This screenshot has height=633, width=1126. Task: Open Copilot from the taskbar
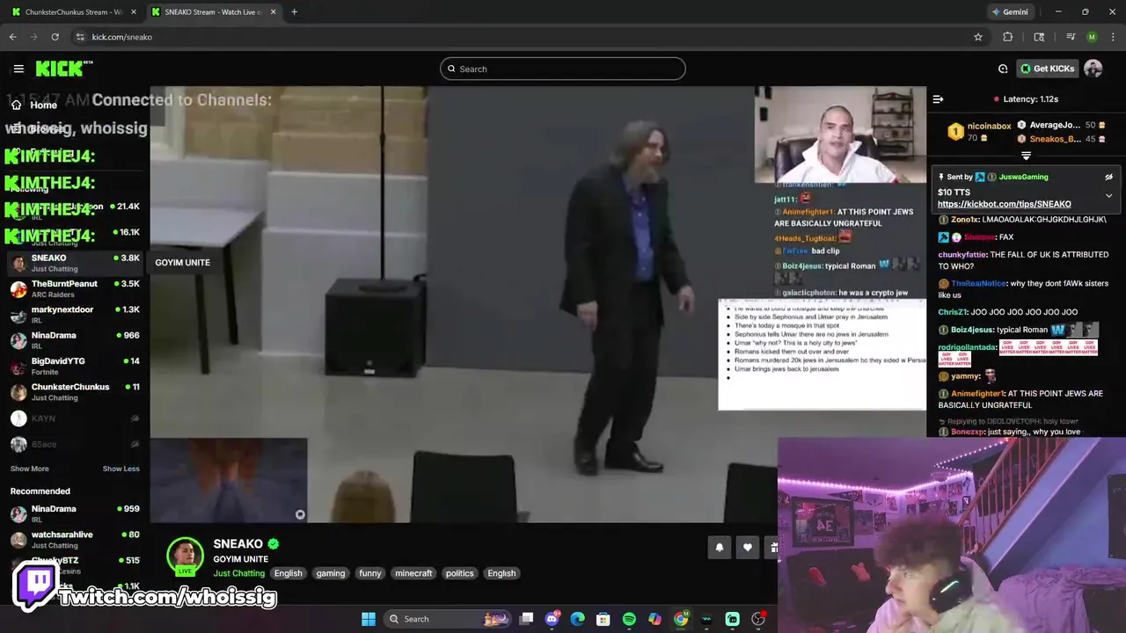coord(654,619)
